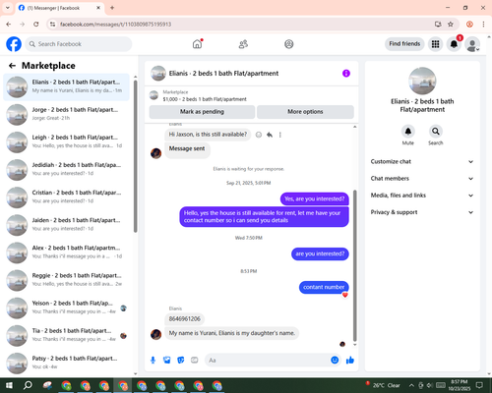Viewport: 492px width, 393px height.
Task: Open Tia conversation in list
Action: click(66, 336)
